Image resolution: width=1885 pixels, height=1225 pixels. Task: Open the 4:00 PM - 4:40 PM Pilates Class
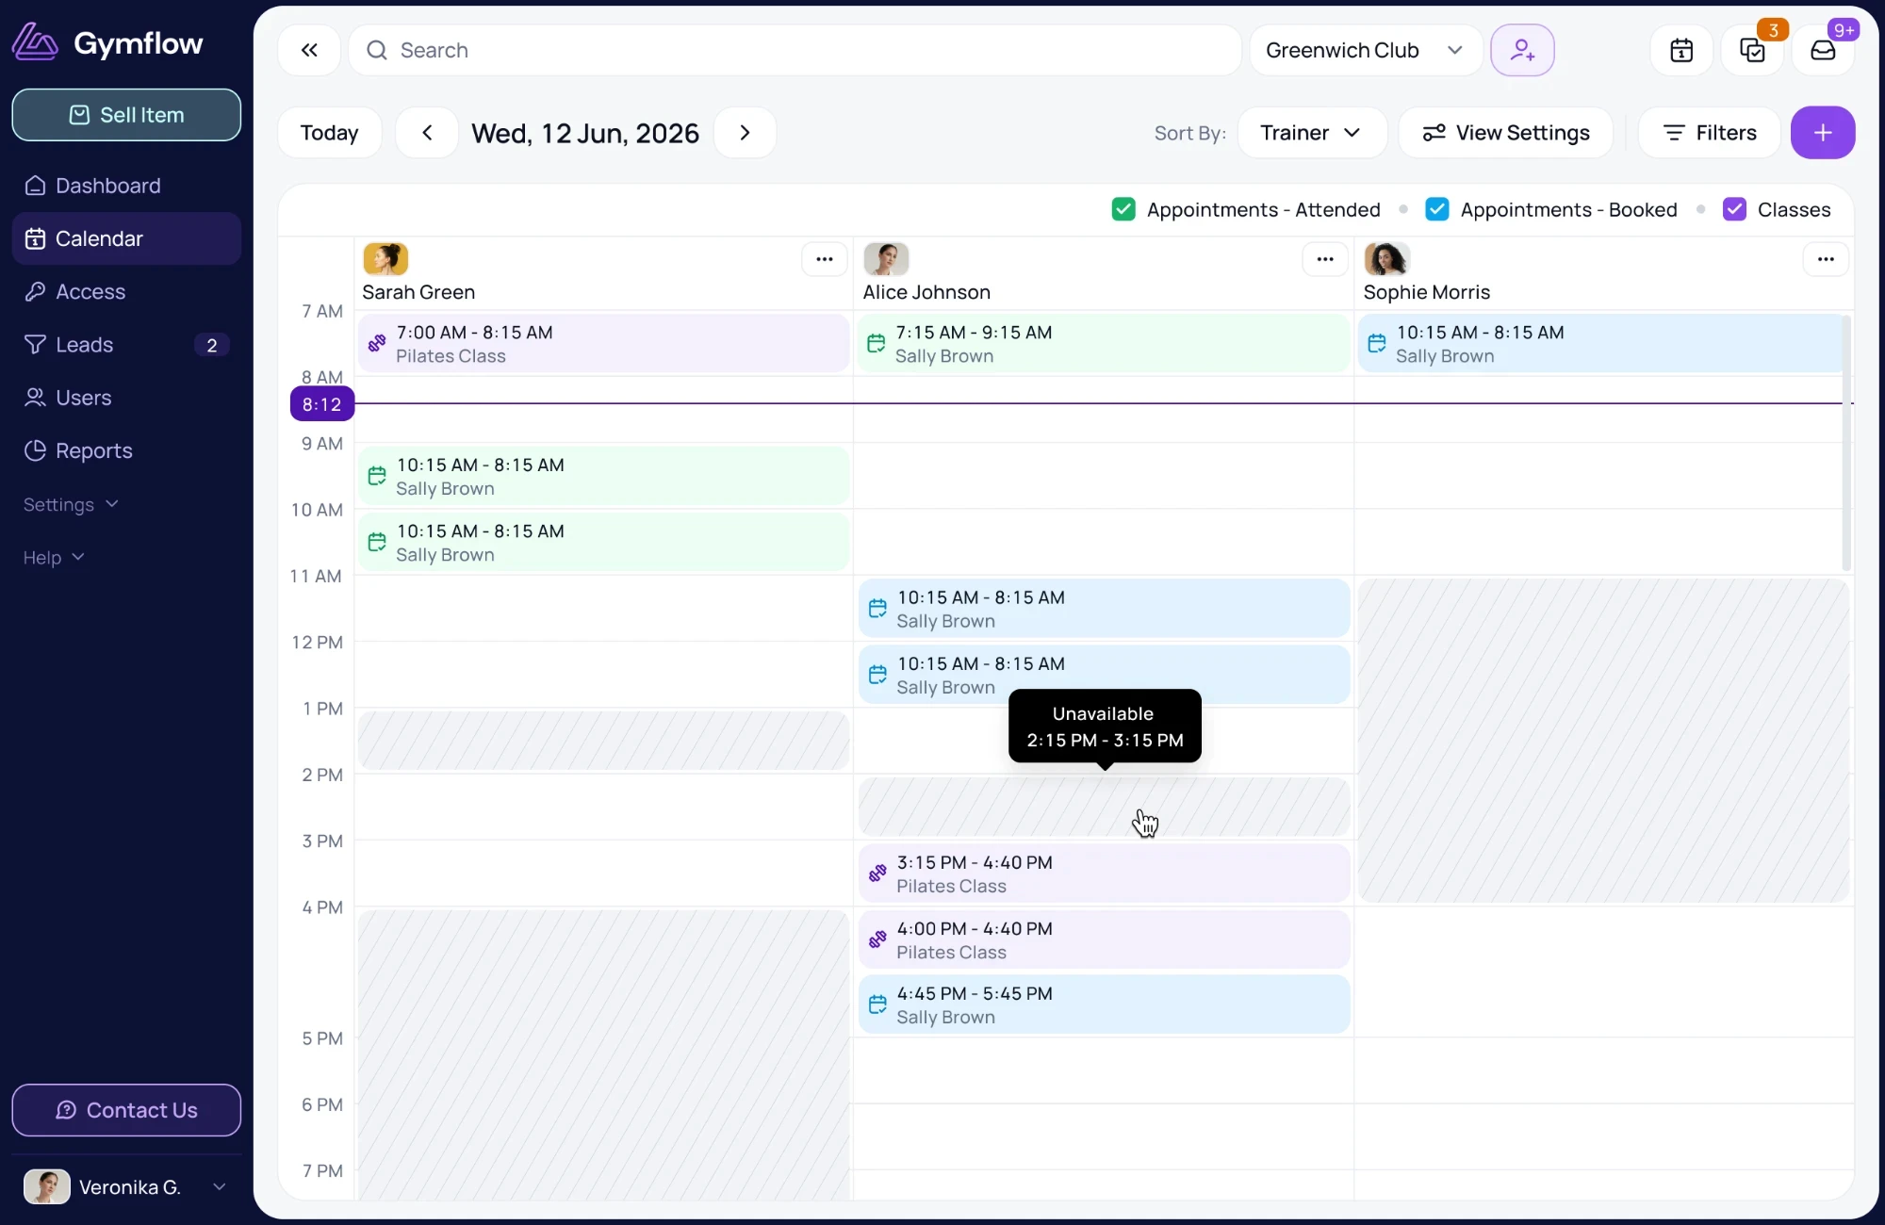point(1104,939)
